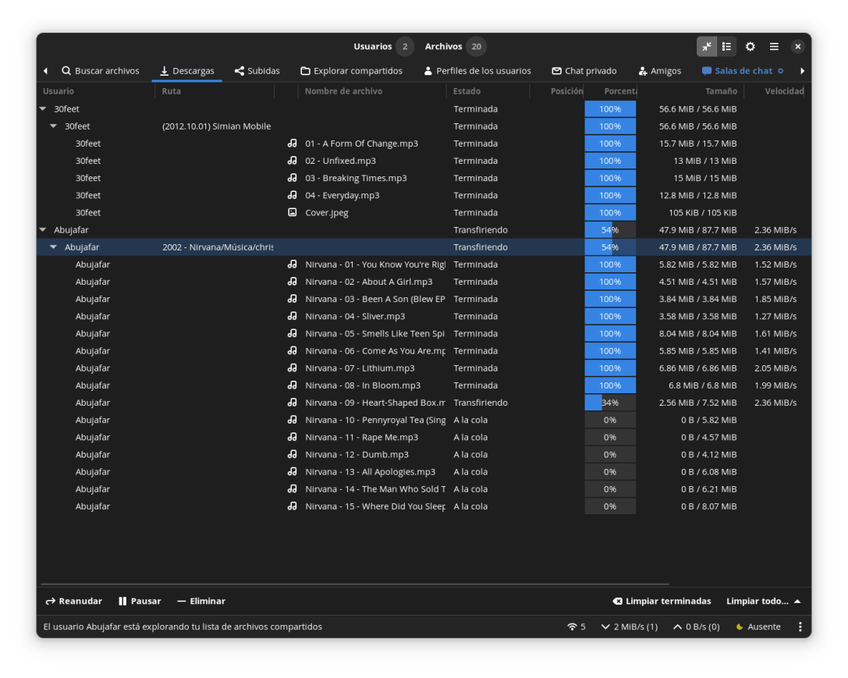
Task: Click 0% progress bar of Pennyroyal Tea row
Action: point(610,420)
